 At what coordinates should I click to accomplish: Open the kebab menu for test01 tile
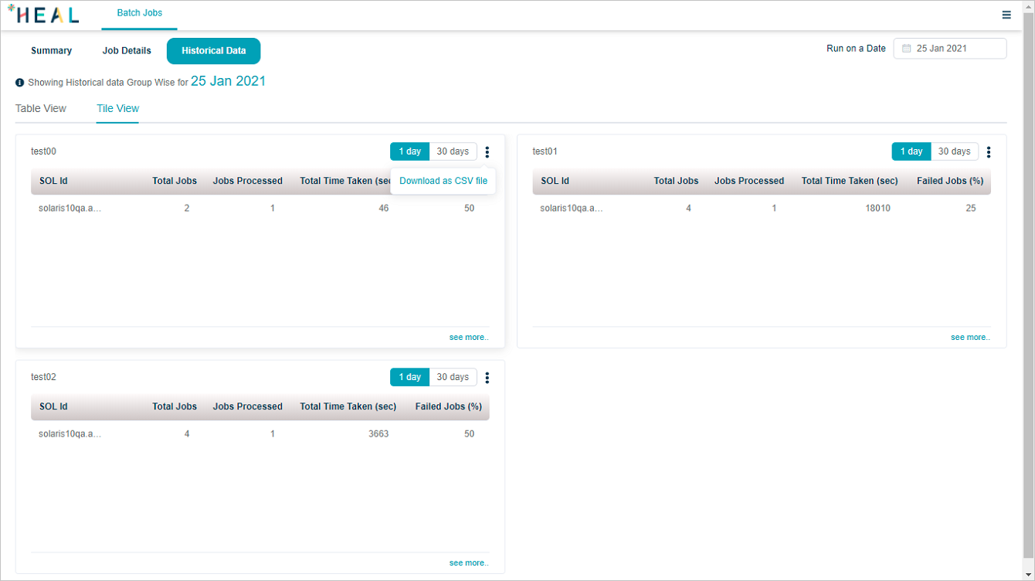click(989, 152)
